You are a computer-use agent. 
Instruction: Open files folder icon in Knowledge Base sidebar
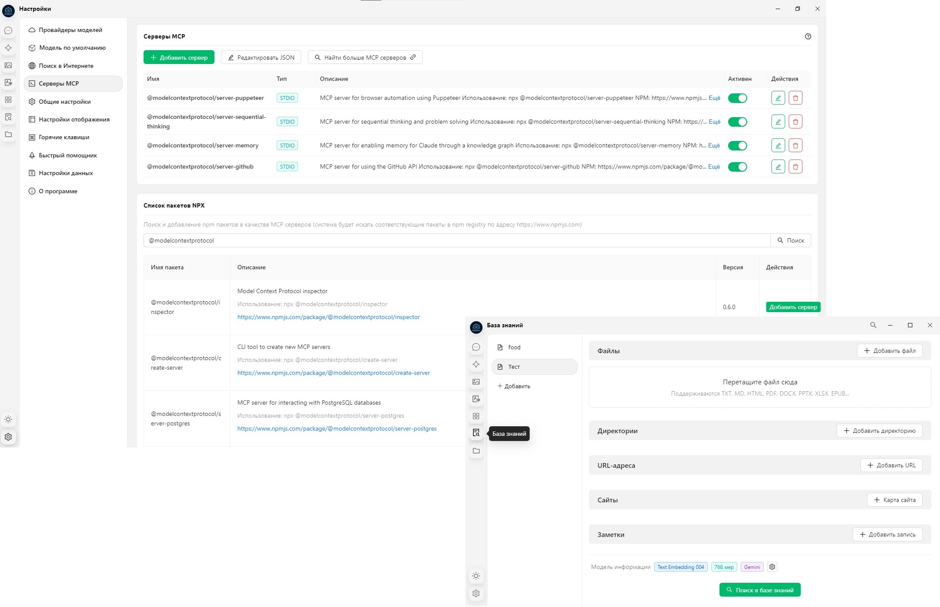(476, 451)
